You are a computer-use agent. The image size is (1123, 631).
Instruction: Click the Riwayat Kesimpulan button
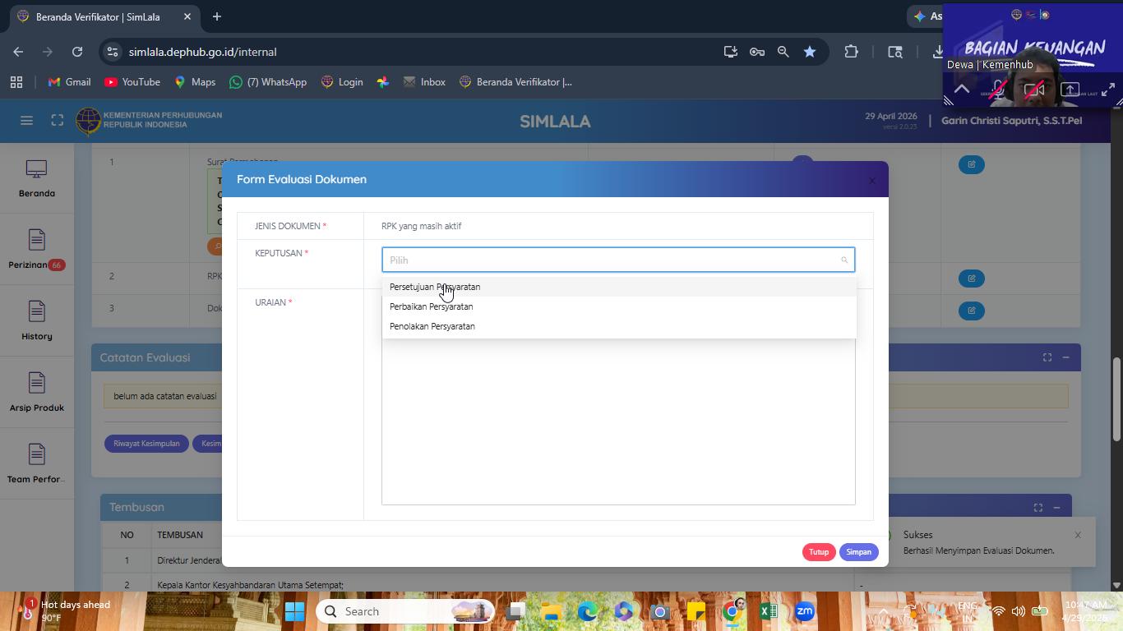[146, 444]
